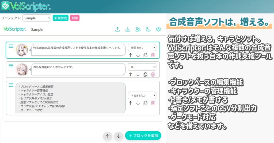Click the VoiScripter logo in header banner
This screenshot has width=274, height=143.
click(x=26, y=6)
